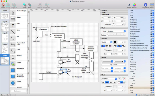
Task: Select the Ellipse shape
Action: click(13, 83)
